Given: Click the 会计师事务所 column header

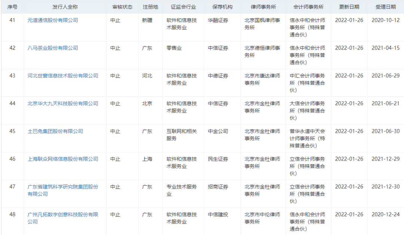Looking at the screenshot, I should pyautogui.click(x=308, y=7).
